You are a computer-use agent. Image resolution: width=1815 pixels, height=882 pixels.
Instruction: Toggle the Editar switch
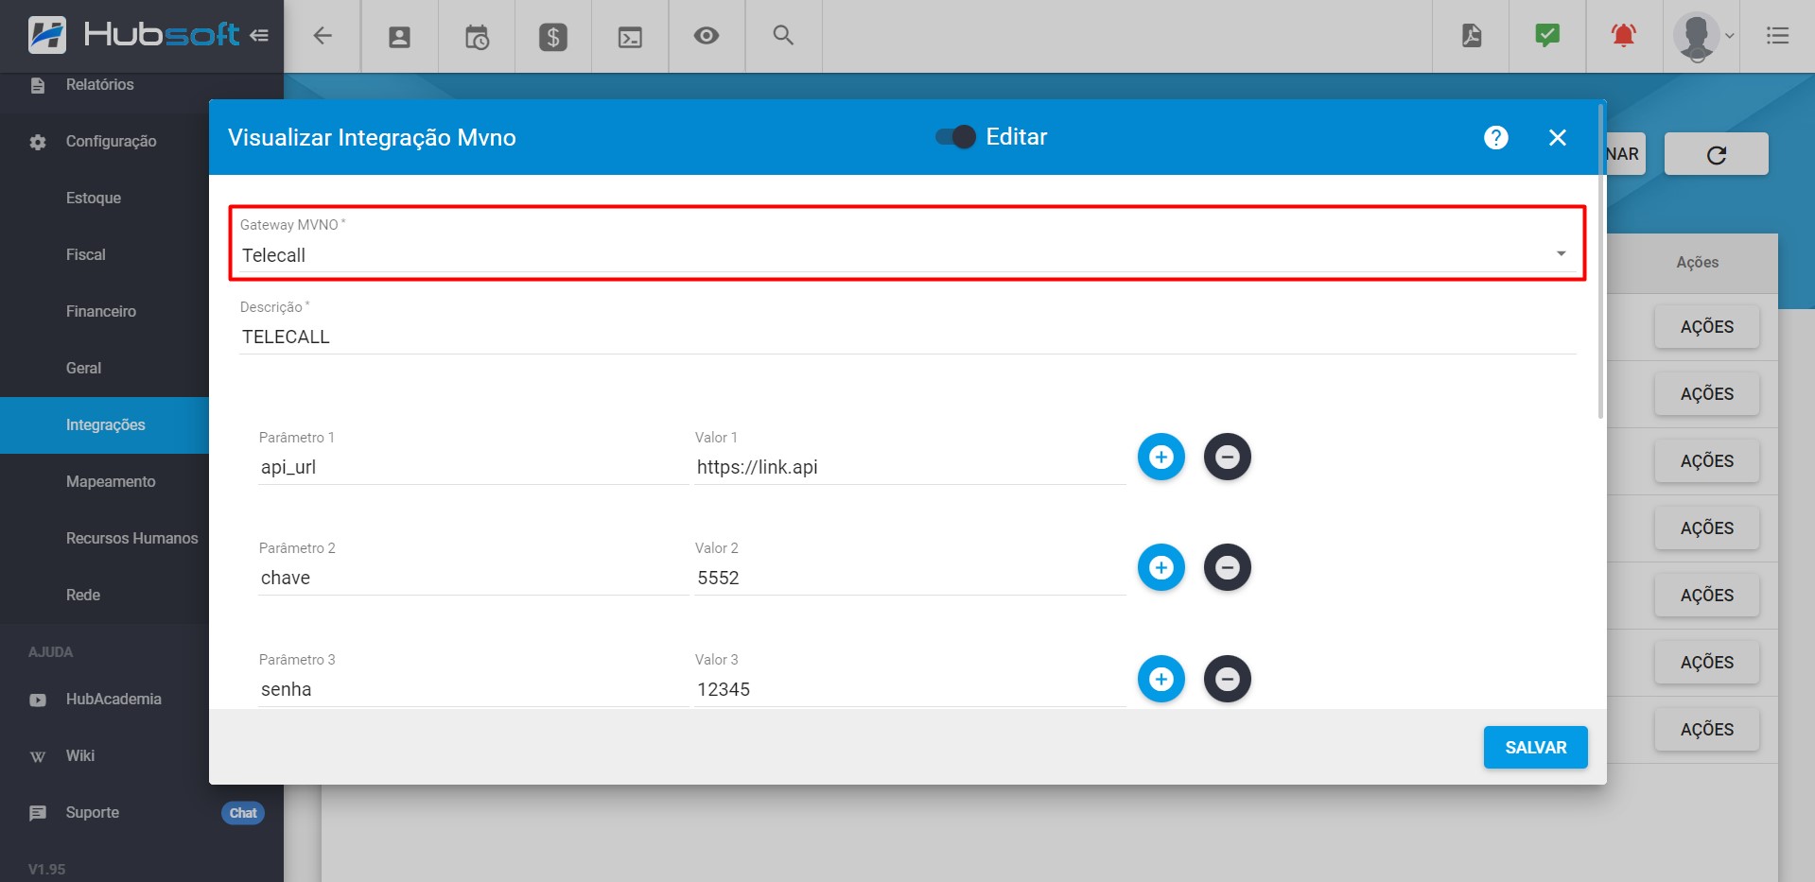[x=955, y=137]
